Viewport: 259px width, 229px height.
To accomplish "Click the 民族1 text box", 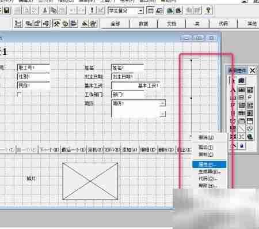I will pyautogui.click(x=33, y=85).
